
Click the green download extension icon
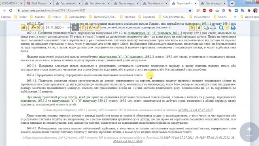pyautogui.click(x=217, y=11)
